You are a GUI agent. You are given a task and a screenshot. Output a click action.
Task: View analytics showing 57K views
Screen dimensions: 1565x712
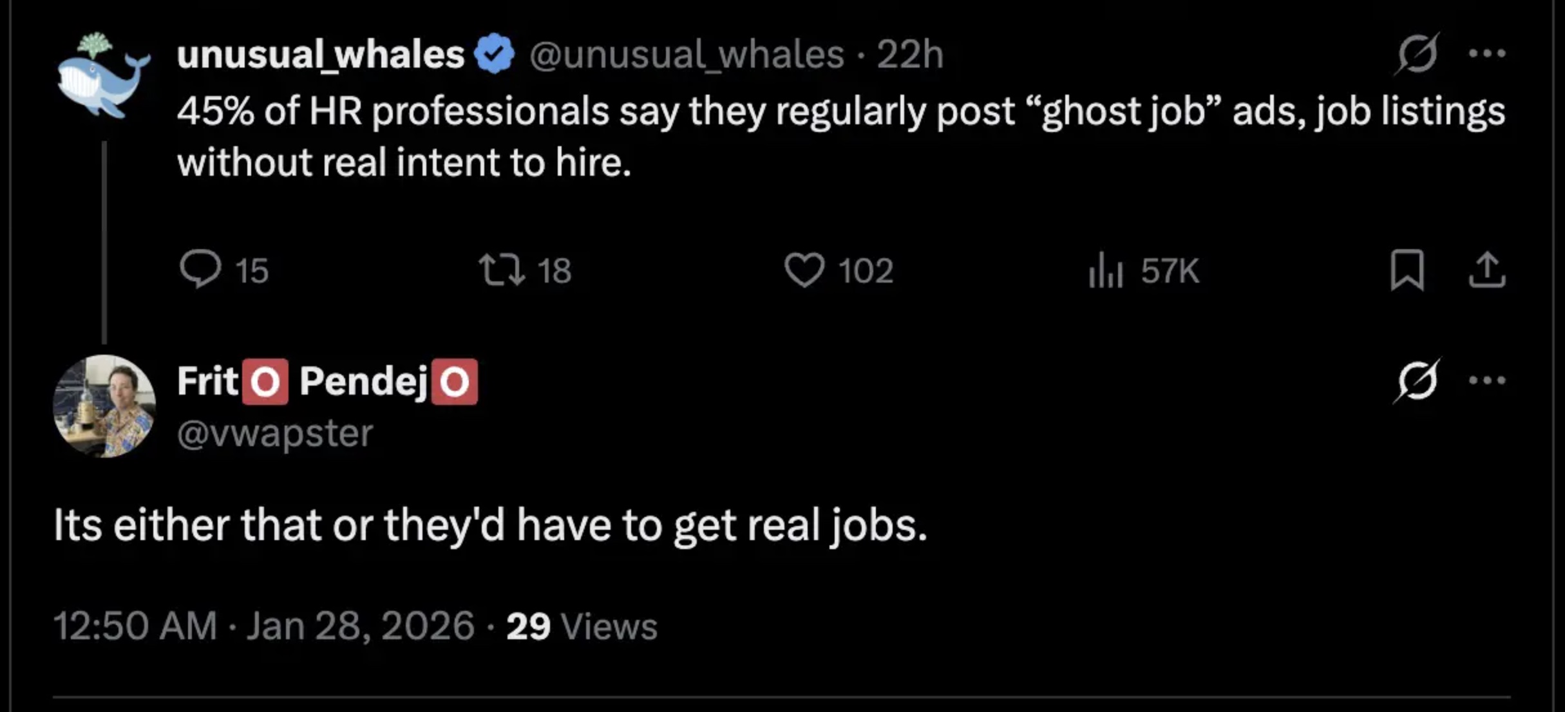click(1106, 270)
